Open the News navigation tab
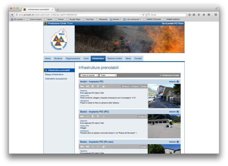The width and height of the screenshot is (228, 166). tap(128, 58)
